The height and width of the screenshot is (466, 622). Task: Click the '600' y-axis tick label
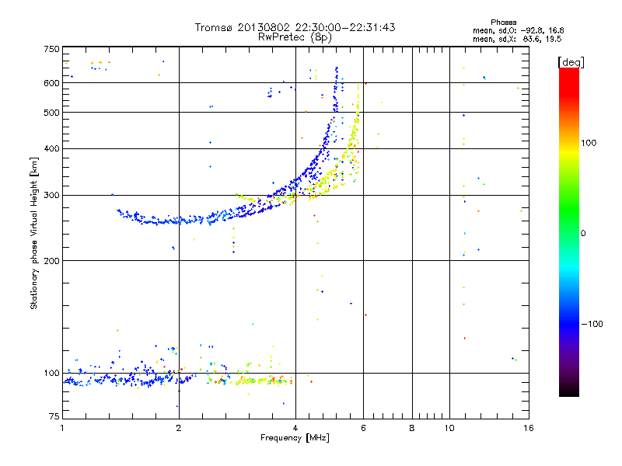tap(51, 83)
